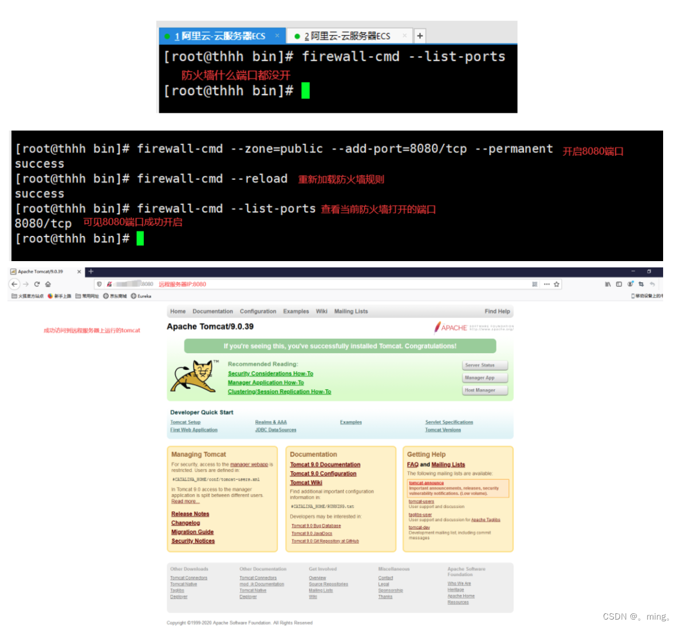Click the undo arrow toolbar icon
Viewport: 678px width, 627px height.
click(x=652, y=285)
